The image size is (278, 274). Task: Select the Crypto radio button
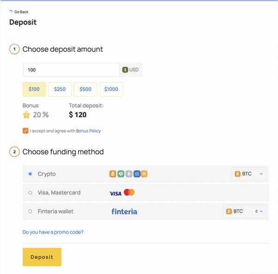click(x=30, y=174)
